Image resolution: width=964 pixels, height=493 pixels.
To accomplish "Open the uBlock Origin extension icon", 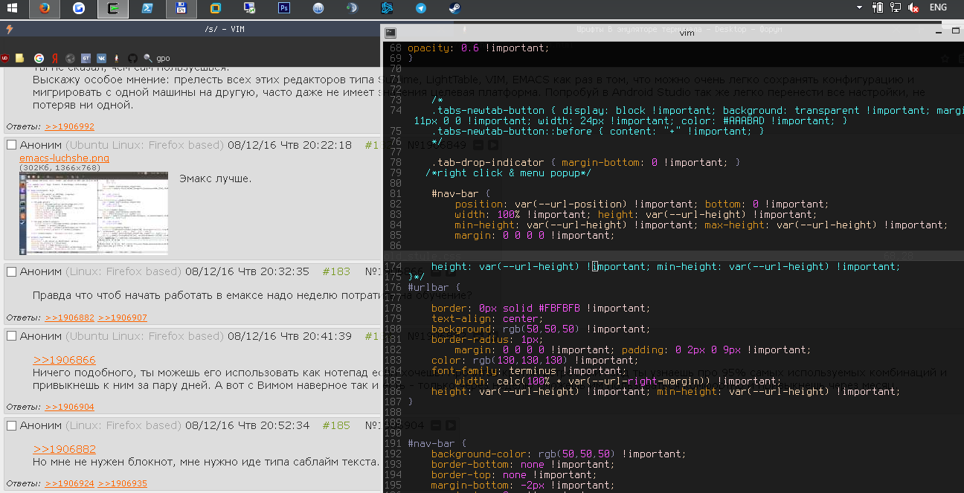I will [x=5, y=58].
